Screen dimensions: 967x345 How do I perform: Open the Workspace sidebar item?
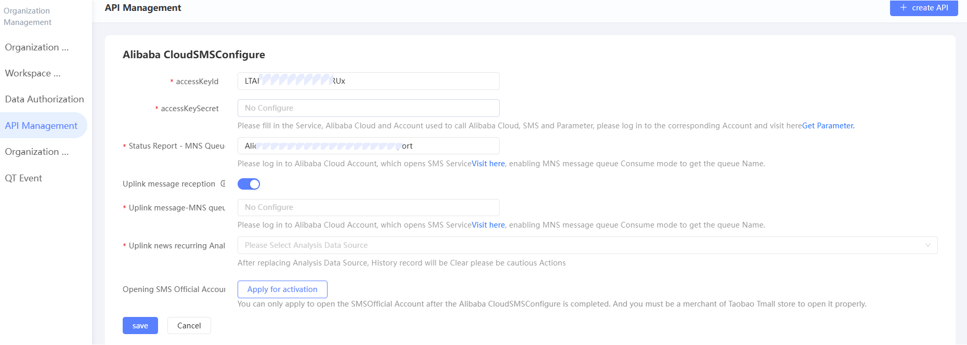coord(33,73)
